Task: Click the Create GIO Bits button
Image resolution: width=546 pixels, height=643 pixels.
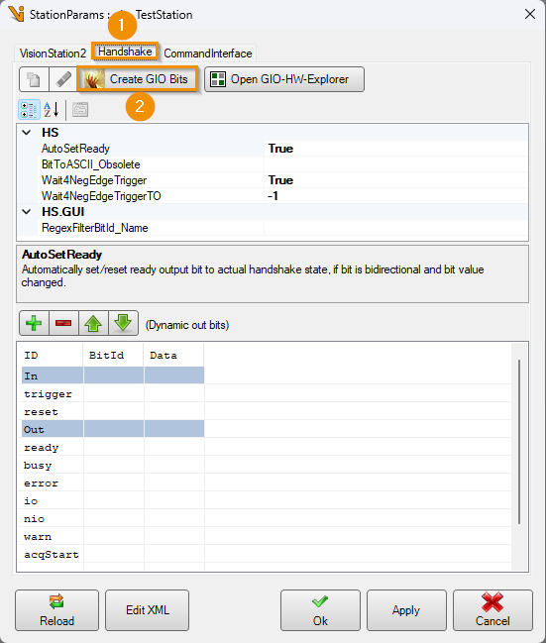Action: pyautogui.click(x=138, y=79)
